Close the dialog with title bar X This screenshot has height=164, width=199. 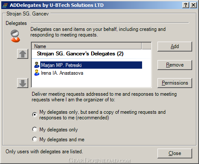[x=193, y=5]
